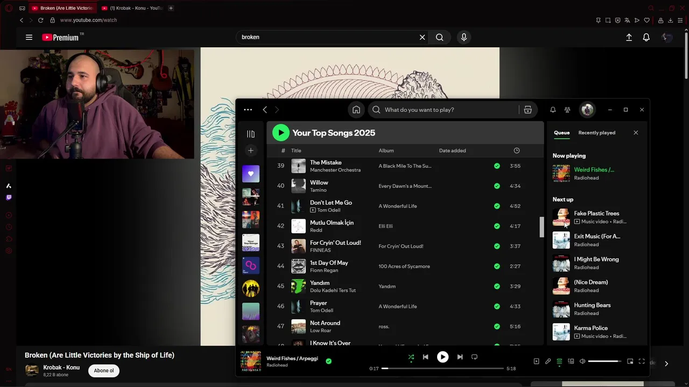The width and height of the screenshot is (689, 387).
Task: Switch to Recently played tab
Action: click(x=596, y=133)
